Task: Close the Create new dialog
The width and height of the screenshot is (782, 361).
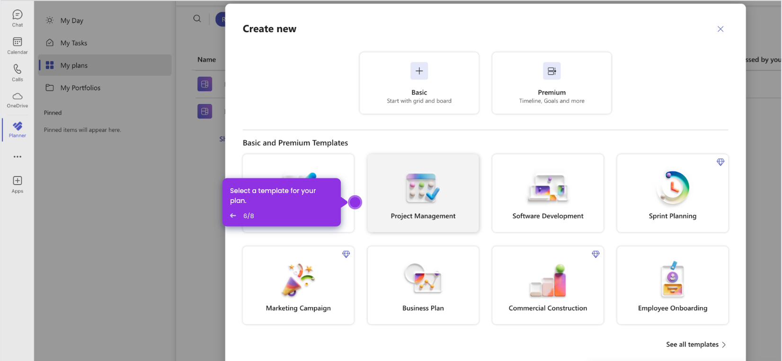Action: (x=720, y=29)
